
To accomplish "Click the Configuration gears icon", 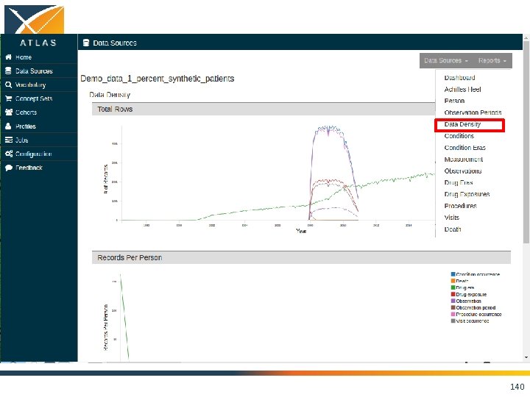I will 9,154.
